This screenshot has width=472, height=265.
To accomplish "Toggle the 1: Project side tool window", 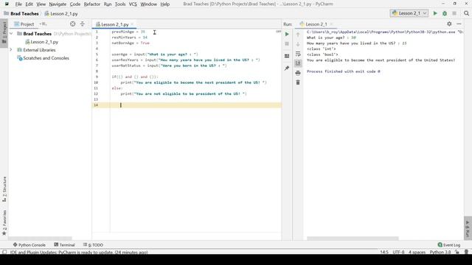I will pyautogui.click(x=4, y=33).
